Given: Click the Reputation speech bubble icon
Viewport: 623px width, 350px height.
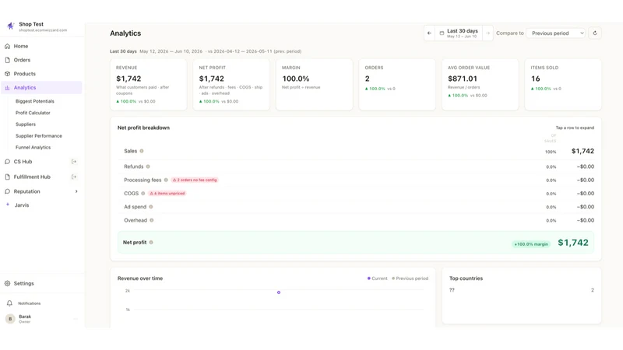Looking at the screenshot, I should [7, 191].
